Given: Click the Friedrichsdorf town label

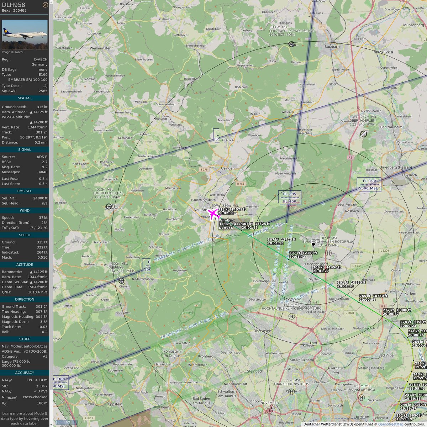Looking at the screenshot, I should tap(317, 264).
